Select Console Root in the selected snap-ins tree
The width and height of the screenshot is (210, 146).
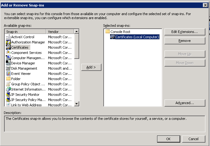(120, 32)
